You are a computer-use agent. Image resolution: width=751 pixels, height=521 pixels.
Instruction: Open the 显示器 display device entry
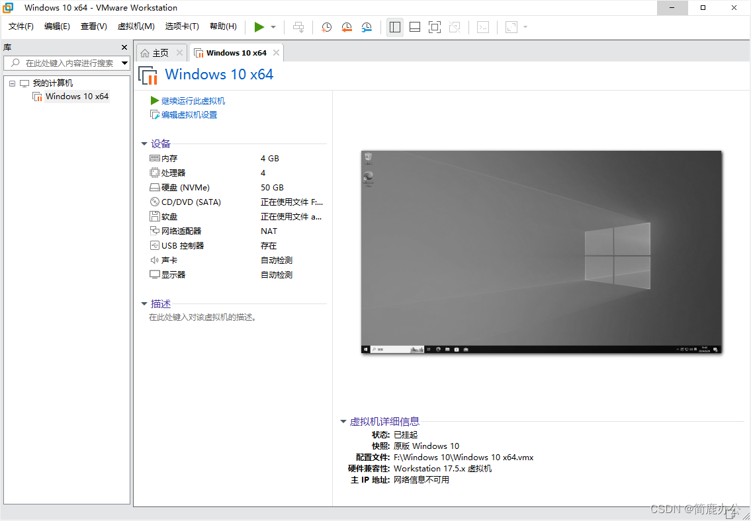pos(167,274)
